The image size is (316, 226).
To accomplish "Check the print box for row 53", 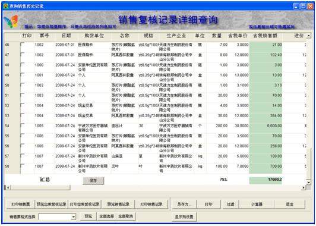I will coord(23,115).
